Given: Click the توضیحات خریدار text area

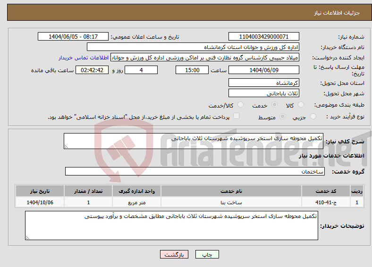Looking at the screenshot, I should [171, 225].
